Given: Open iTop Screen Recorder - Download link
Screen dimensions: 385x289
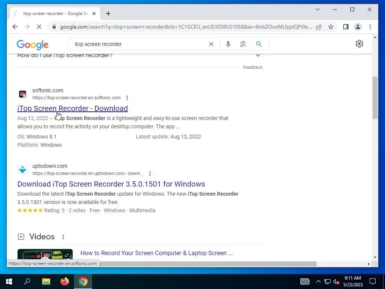Looking at the screenshot, I should pyautogui.click(x=73, y=108).
